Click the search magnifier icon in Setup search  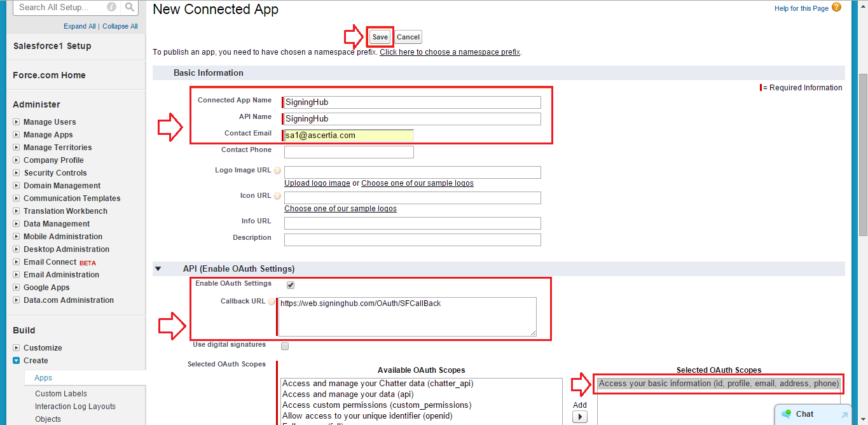[x=130, y=8]
